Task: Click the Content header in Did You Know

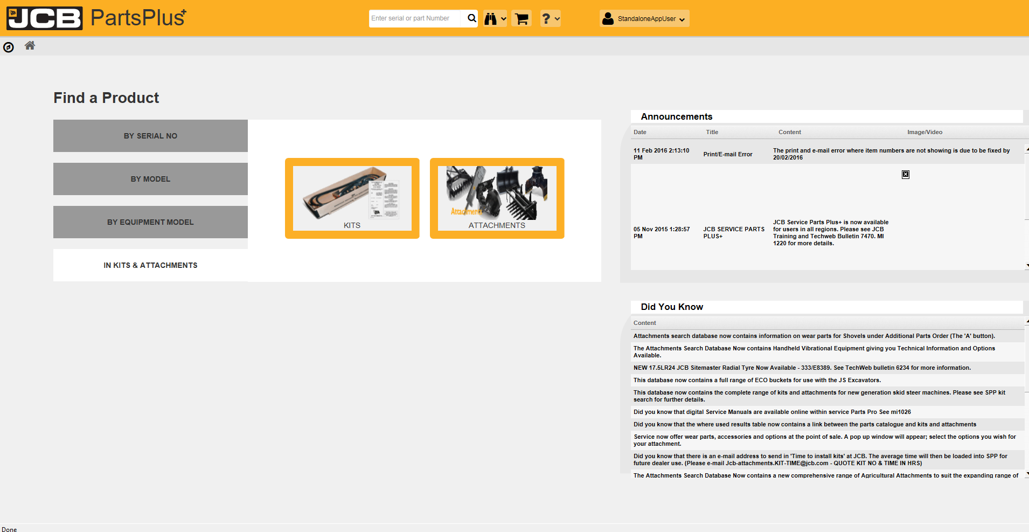Action: point(645,323)
